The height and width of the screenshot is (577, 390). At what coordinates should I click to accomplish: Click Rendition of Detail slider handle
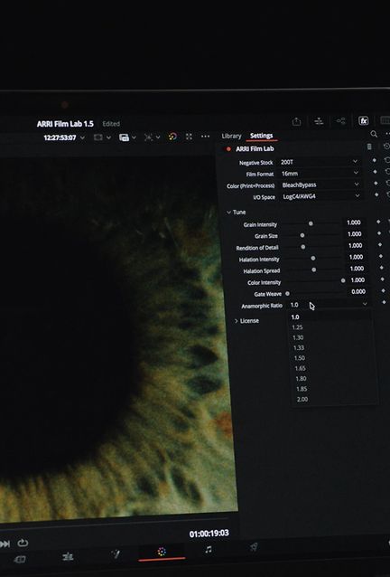pos(303,247)
